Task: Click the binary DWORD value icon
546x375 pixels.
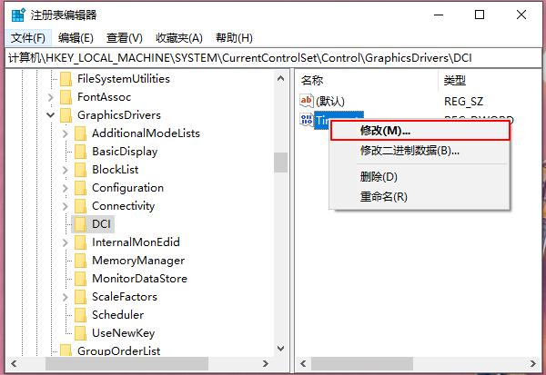Action: (307, 120)
